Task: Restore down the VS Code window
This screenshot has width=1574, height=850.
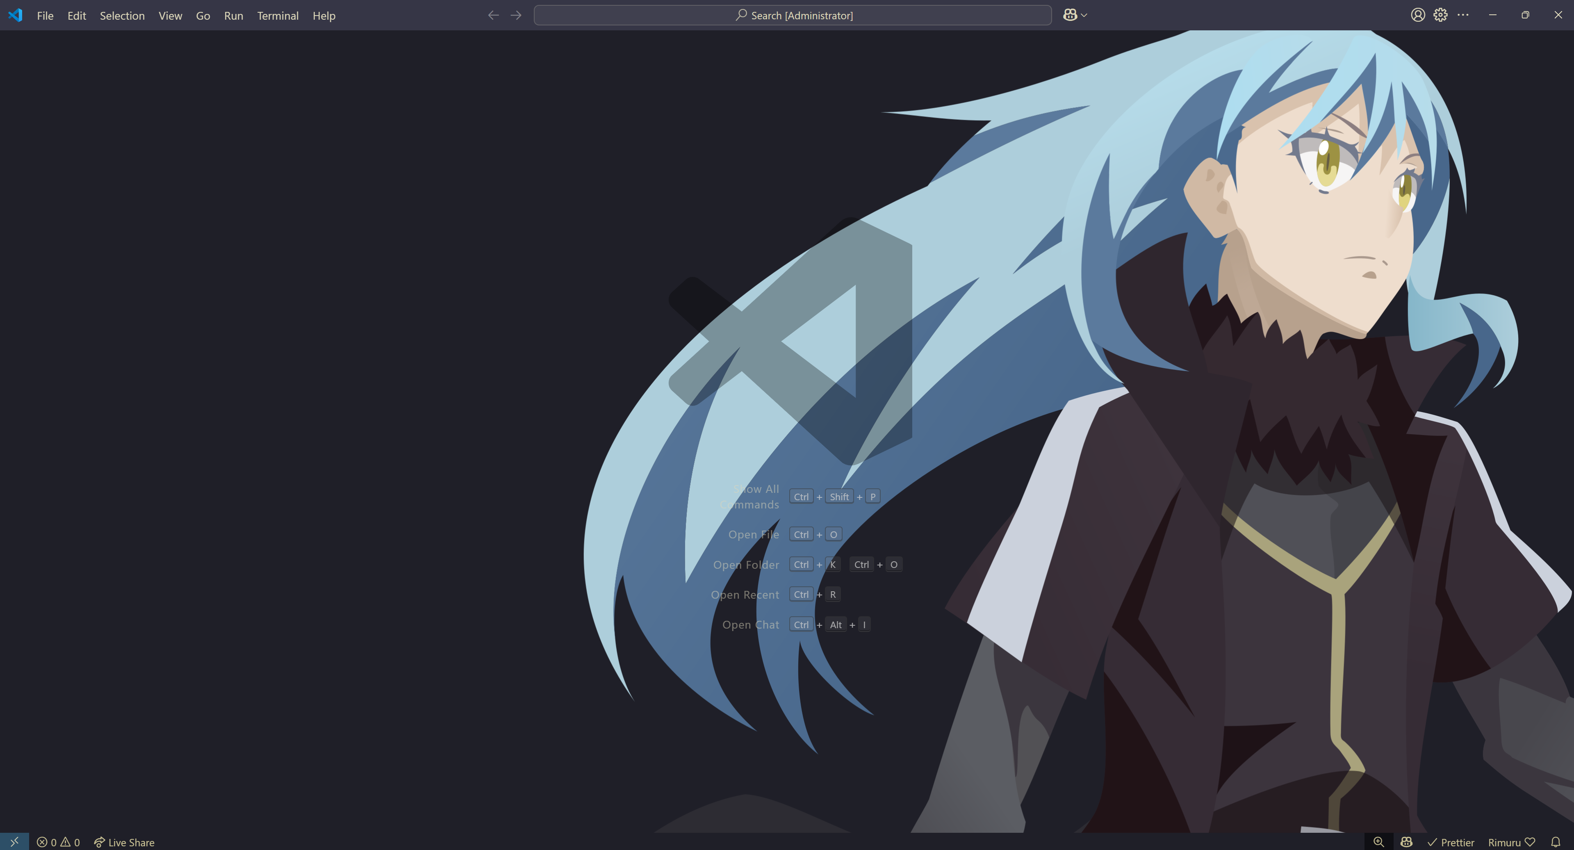Action: coord(1525,15)
